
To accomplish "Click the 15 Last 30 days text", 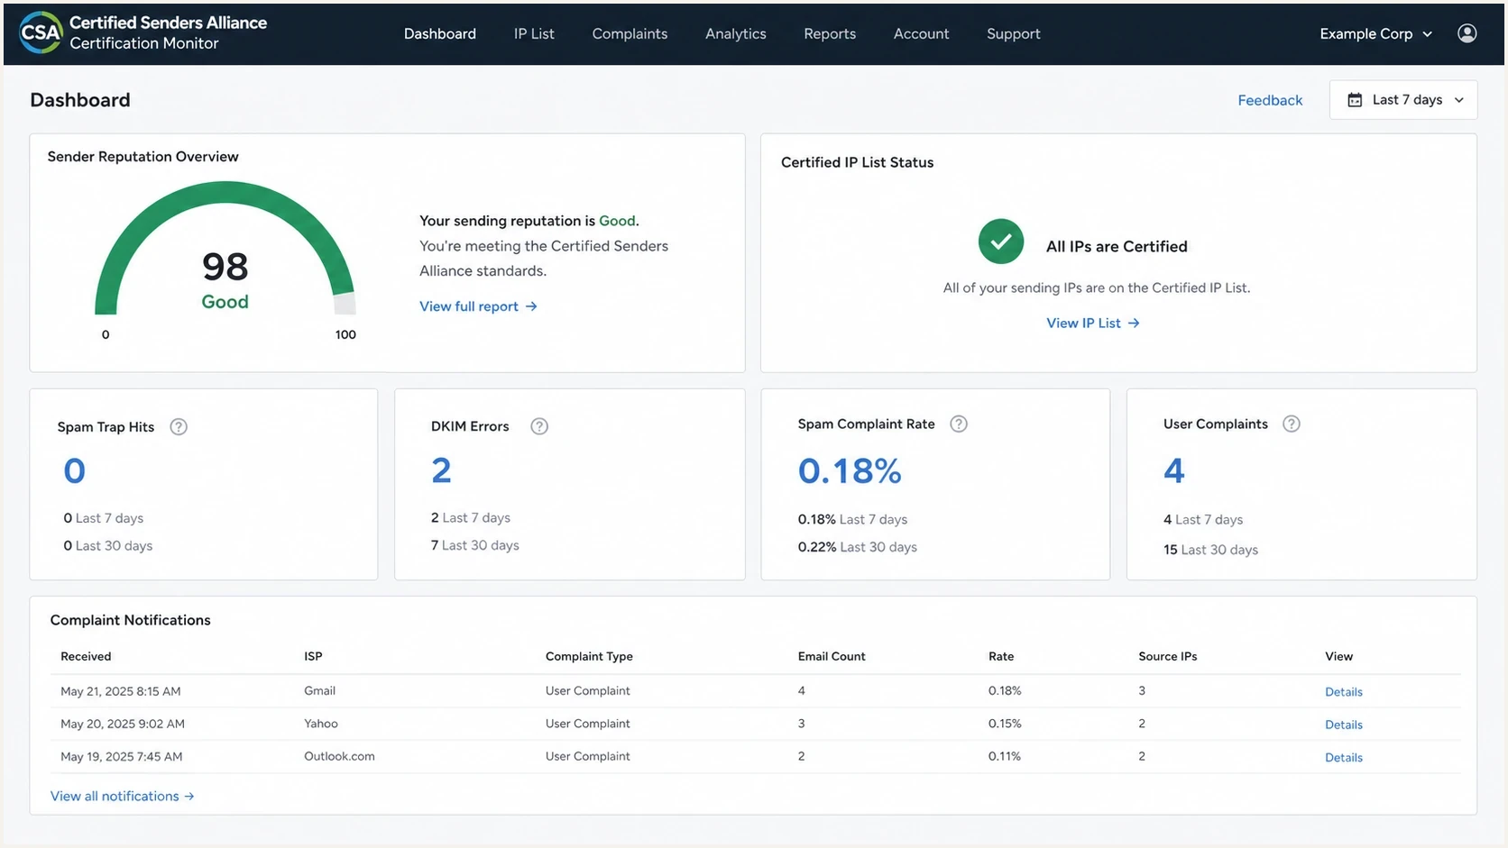I will [x=1210, y=550].
